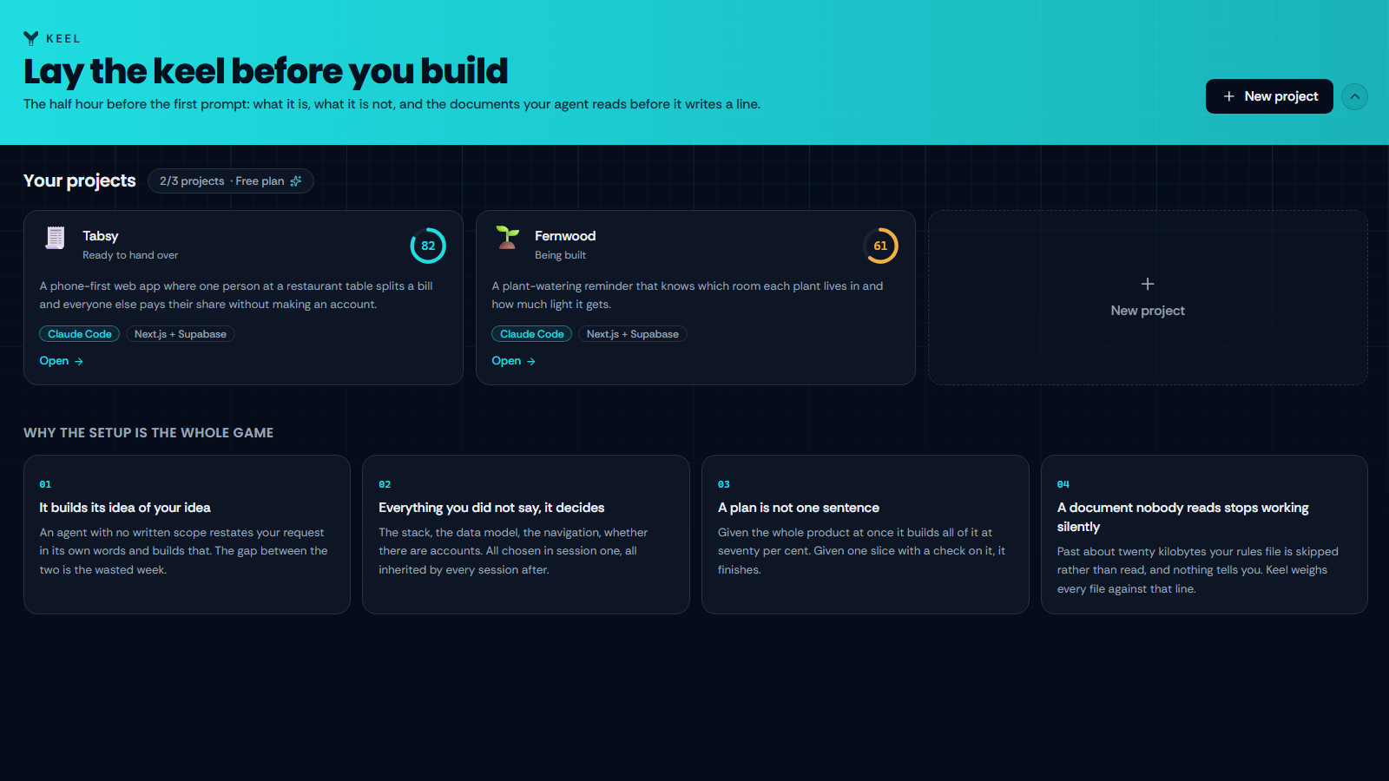The height and width of the screenshot is (781, 1389).
Task: Click the Next.js + Supabase tag on Tabsy
Action: [181, 334]
